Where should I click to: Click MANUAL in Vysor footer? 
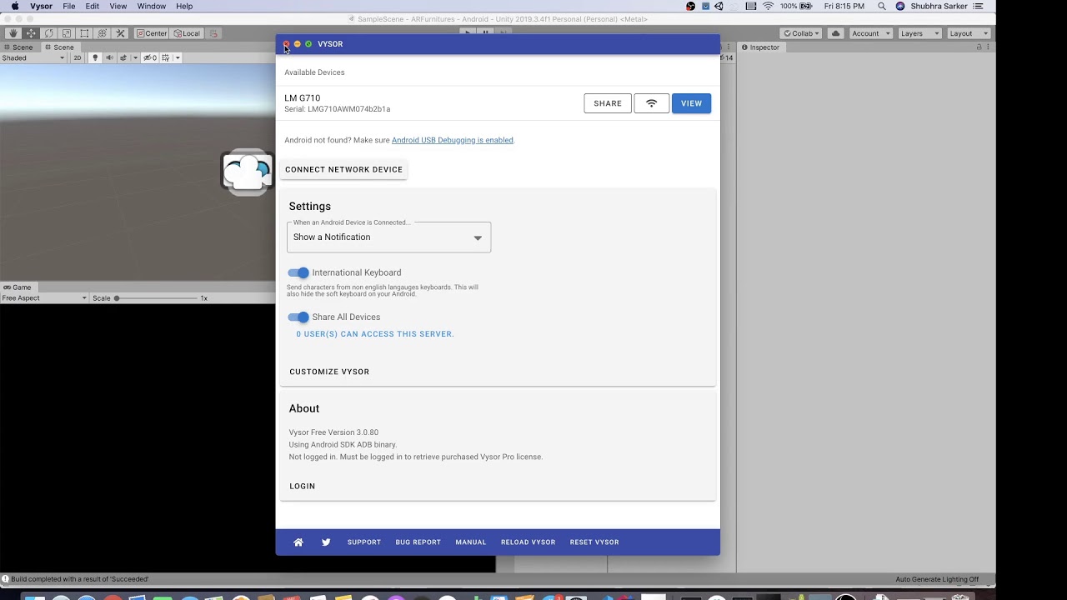click(x=471, y=542)
